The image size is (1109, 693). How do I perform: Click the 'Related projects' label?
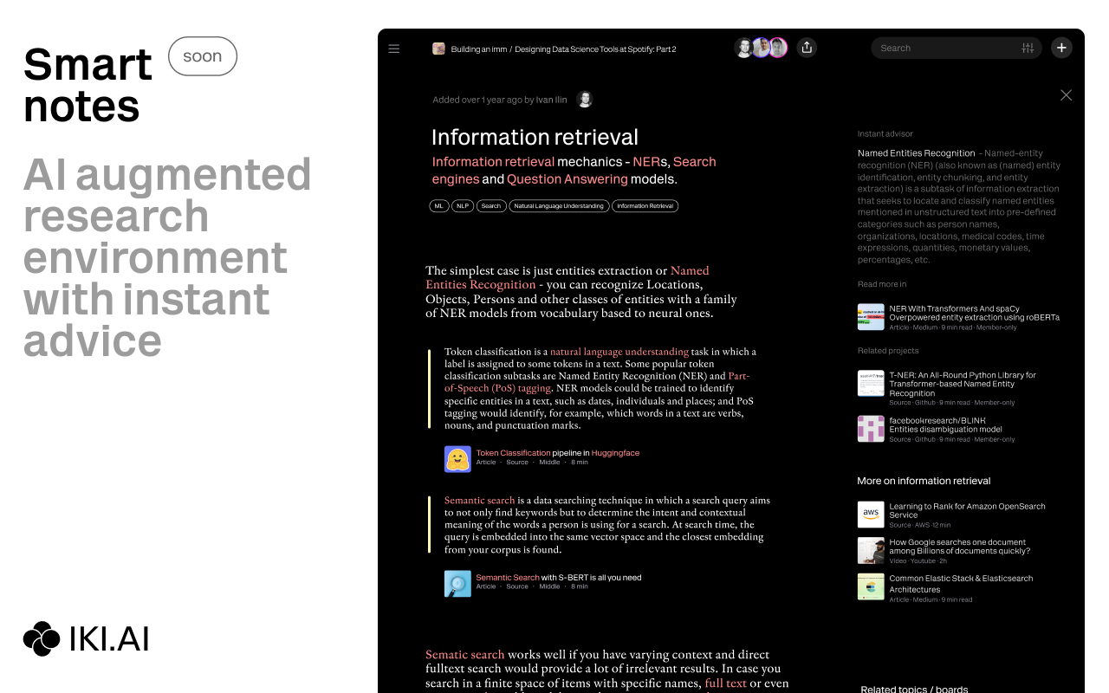888,351
